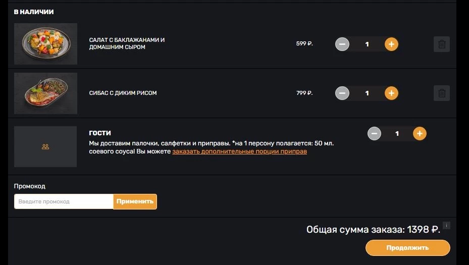Click the СИБАС С ДИКИМ РИСОМ title

pyautogui.click(x=123, y=93)
